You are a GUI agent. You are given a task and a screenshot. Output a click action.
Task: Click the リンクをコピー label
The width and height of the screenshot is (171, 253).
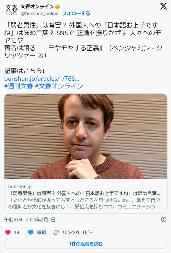tap(78, 233)
